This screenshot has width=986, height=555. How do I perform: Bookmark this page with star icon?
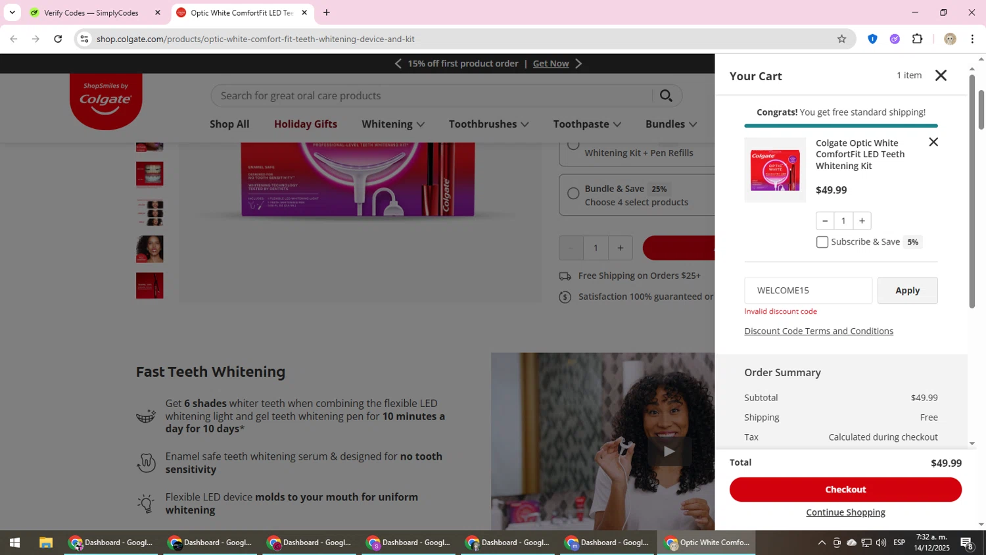[841, 39]
